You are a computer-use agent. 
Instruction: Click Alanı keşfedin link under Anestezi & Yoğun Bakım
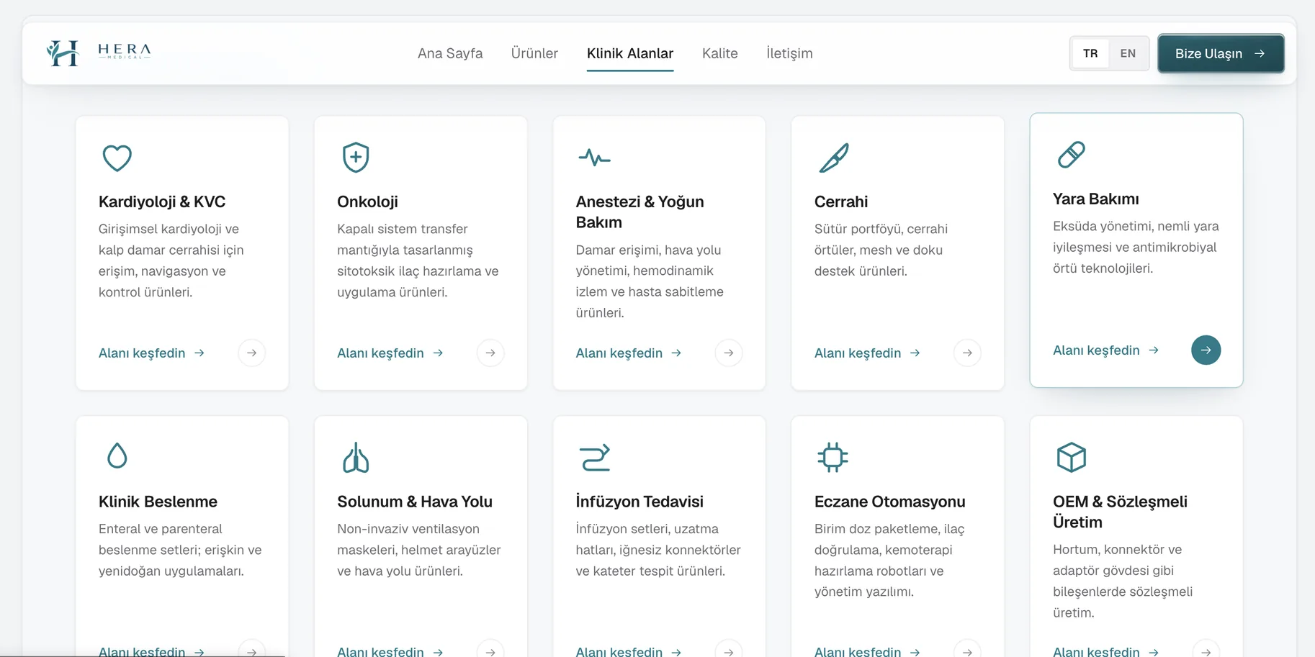coord(629,353)
